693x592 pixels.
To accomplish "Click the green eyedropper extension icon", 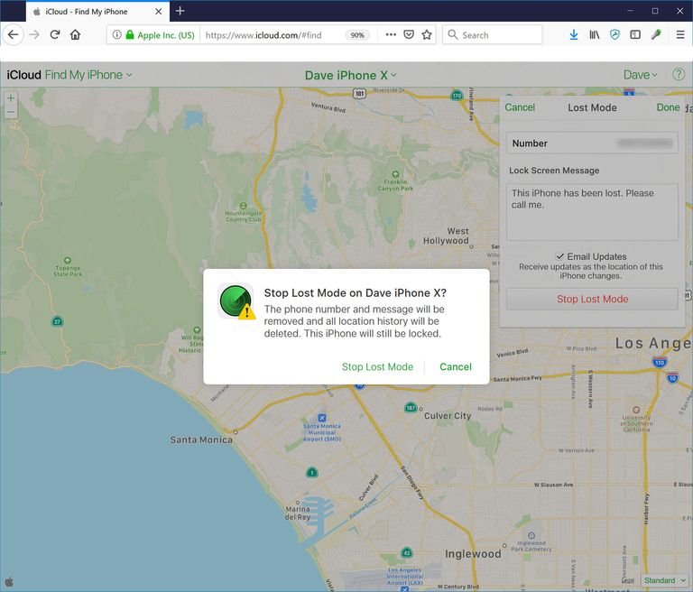I will coord(656,34).
